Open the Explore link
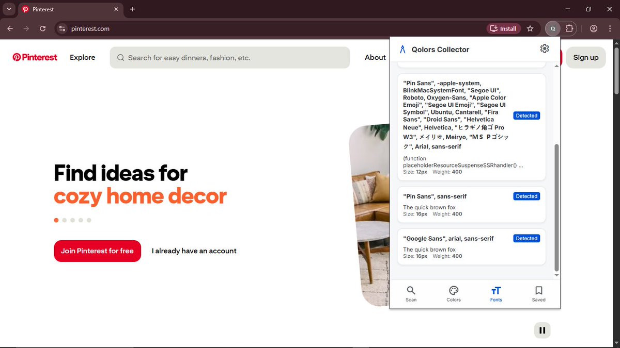This screenshot has width=620, height=348. [83, 57]
